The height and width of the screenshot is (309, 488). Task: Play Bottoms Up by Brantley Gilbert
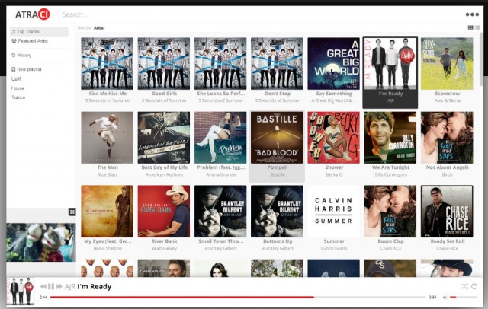click(x=277, y=212)
